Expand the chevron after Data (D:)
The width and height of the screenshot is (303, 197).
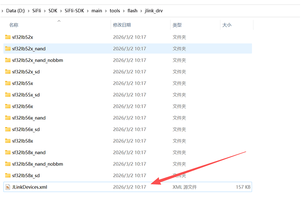[x=29, y=11]
